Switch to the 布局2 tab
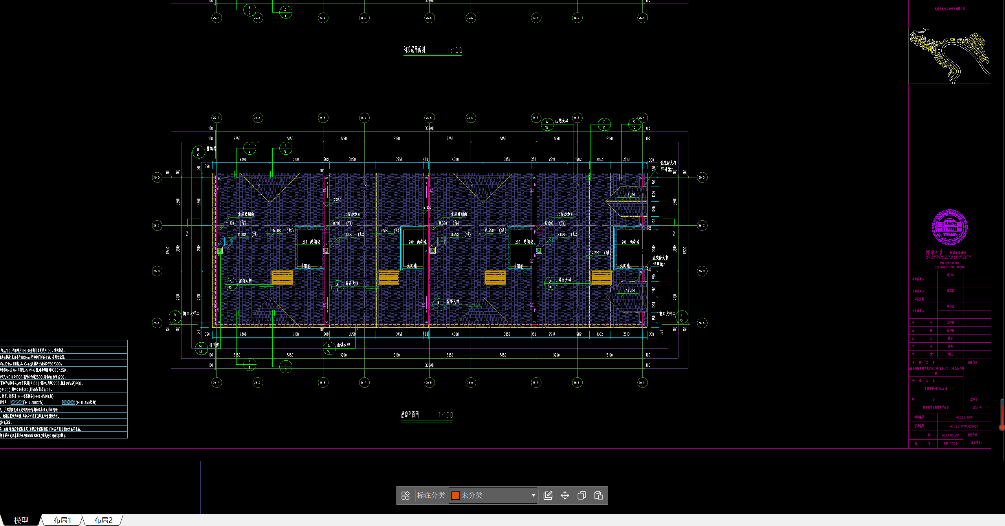This screenshot has height=526, width=1005. coord(103,520)
